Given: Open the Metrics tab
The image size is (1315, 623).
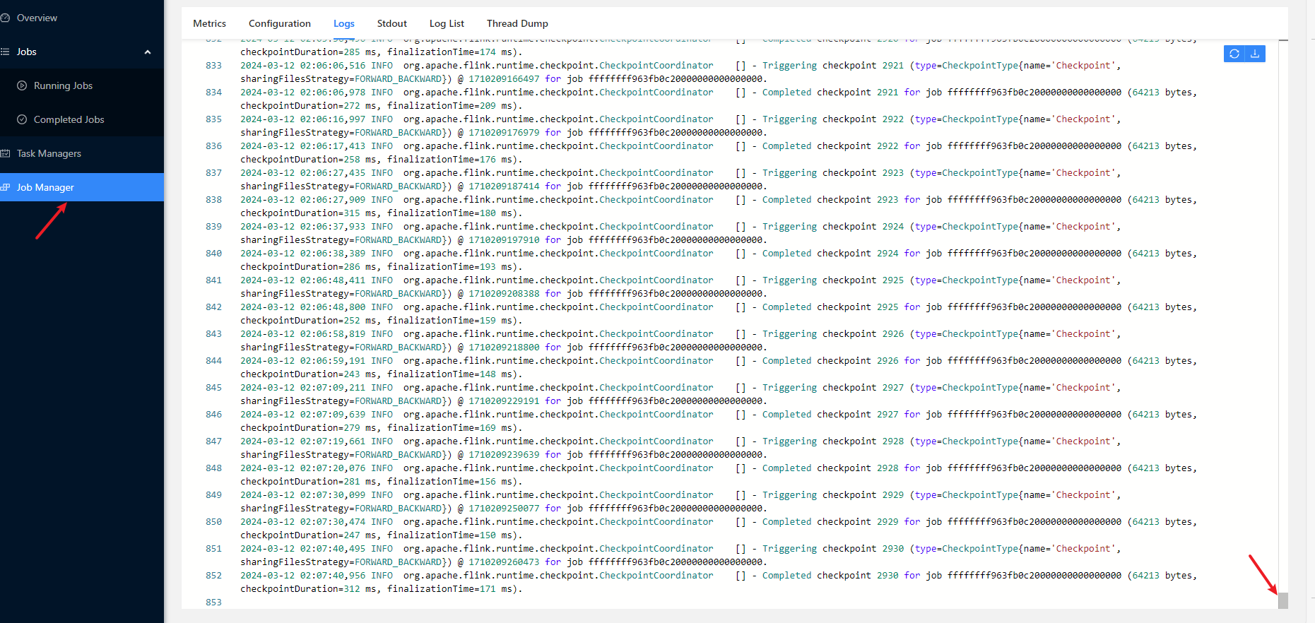Looking at the screenshot, I should point(209,23).
